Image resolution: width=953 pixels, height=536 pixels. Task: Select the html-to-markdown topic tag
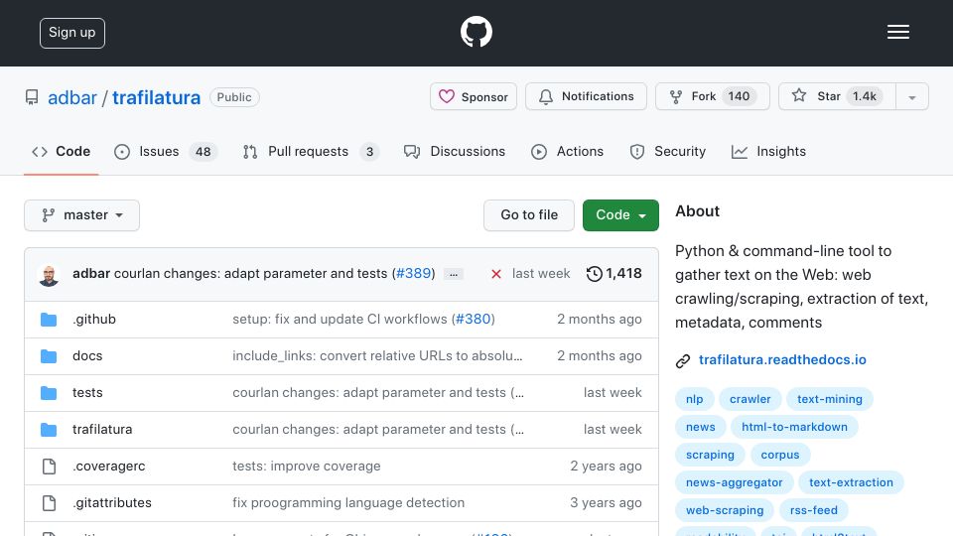click(x=794, y=427)
